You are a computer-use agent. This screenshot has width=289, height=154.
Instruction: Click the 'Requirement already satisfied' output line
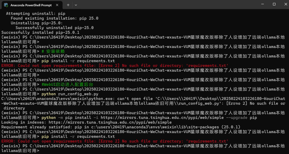[x=121, y=127]
